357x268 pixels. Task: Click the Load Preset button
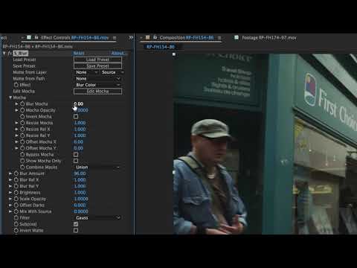click(x=97, y=60)
